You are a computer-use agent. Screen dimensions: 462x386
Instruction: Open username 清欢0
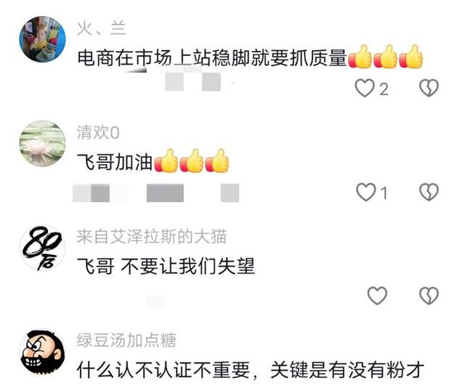(x=98, y=132)
